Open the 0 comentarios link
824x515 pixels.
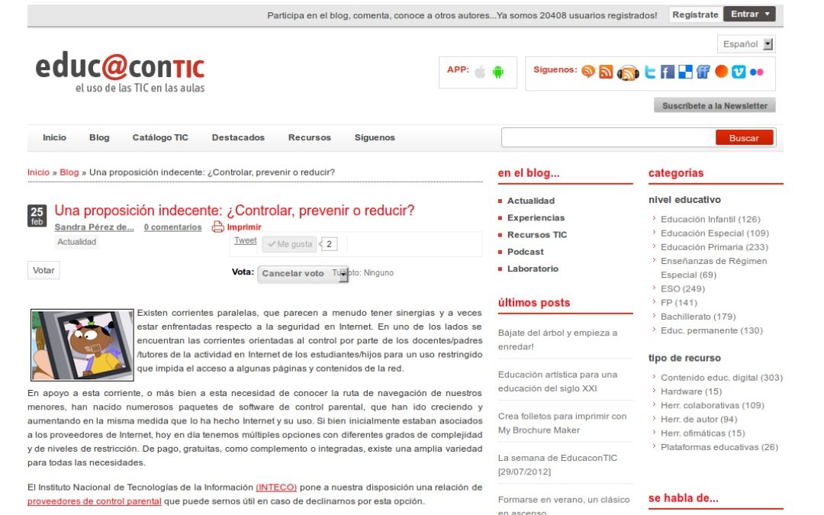tap(173, 227)
